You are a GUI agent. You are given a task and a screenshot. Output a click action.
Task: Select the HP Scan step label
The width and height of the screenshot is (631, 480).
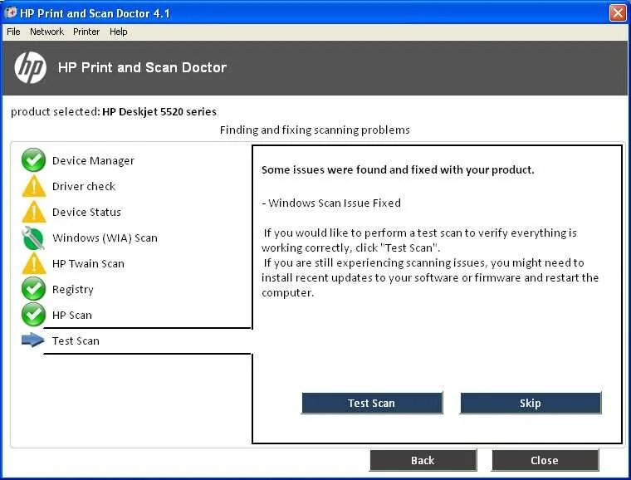[x=72, y=315]
